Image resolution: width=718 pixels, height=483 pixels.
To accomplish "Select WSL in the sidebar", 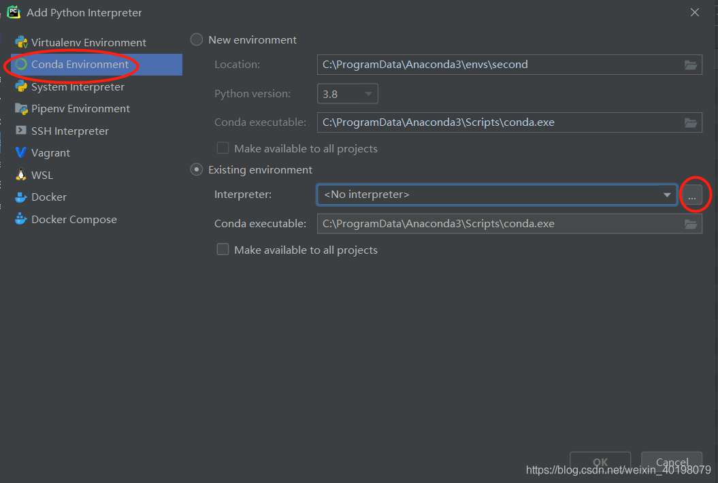I will pyautogui.click(x=96, y=175).
